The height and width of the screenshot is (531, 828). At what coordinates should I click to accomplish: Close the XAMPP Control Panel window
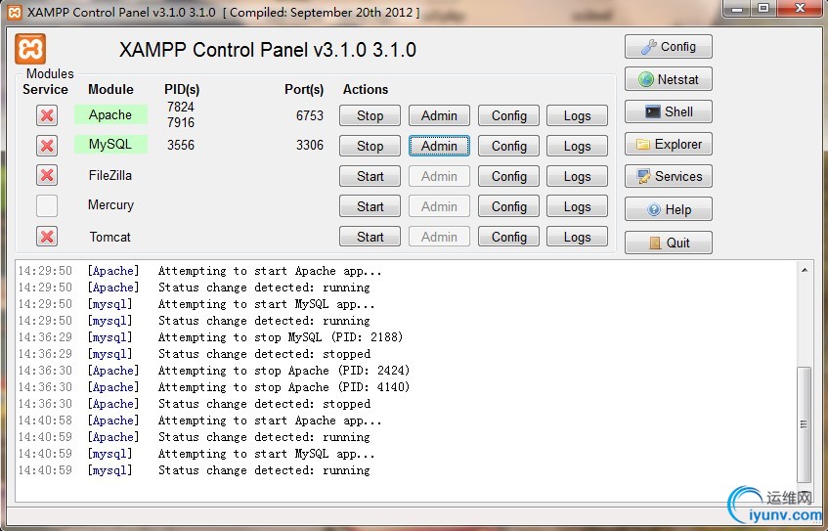[800, 9]
